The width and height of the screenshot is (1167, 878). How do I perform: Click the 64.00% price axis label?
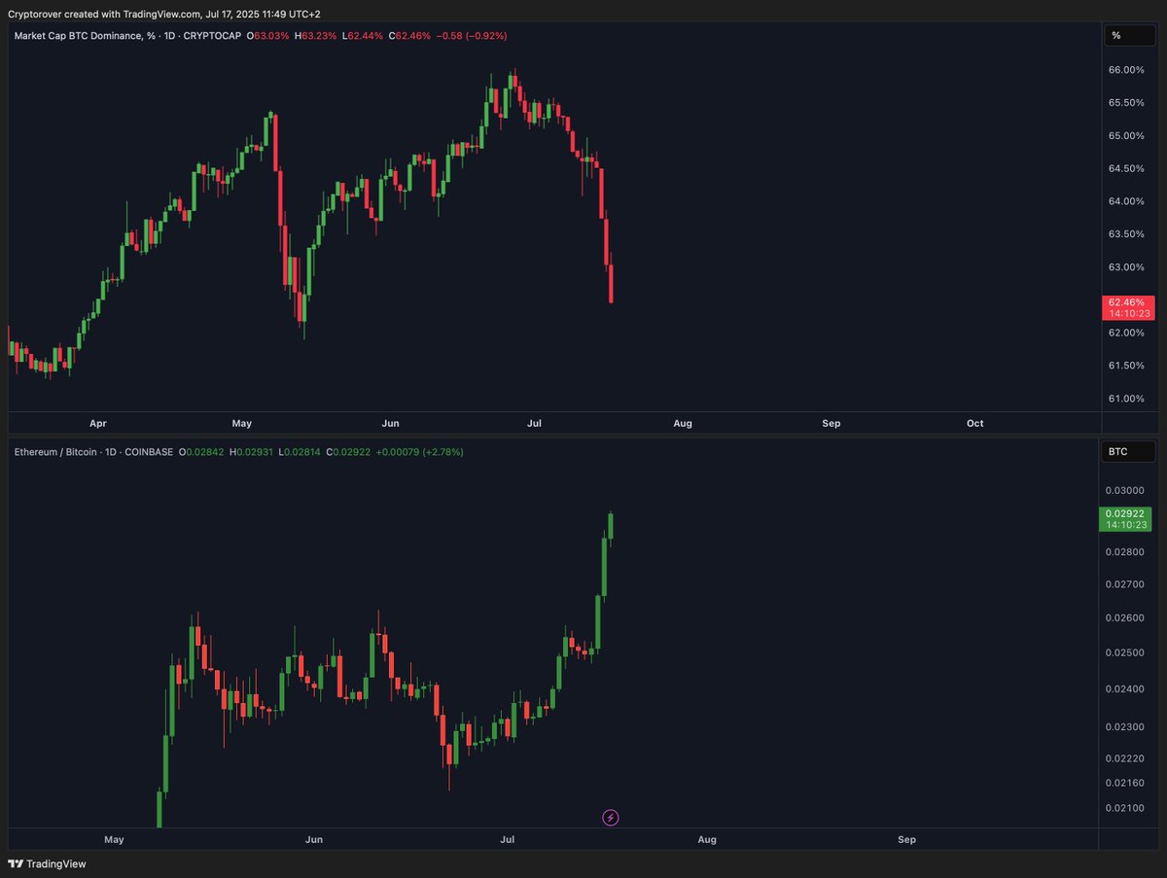pyautogui.click(x=1125, y=202)
